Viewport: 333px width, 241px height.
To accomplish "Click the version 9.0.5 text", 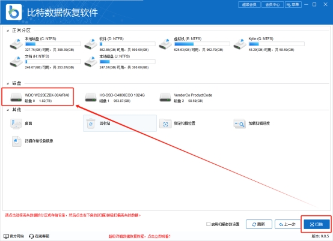I will (320, 236).
